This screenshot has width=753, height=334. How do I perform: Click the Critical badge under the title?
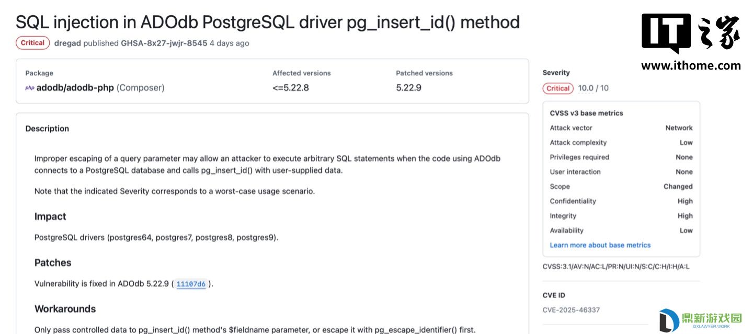[33, 43]
